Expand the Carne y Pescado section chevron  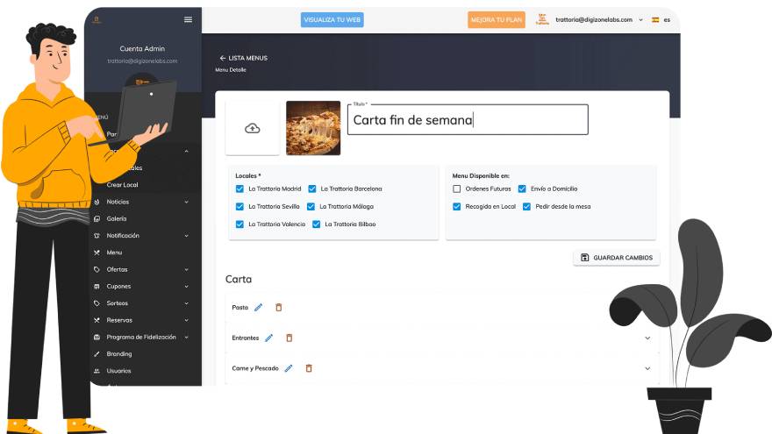coord(647,368)
